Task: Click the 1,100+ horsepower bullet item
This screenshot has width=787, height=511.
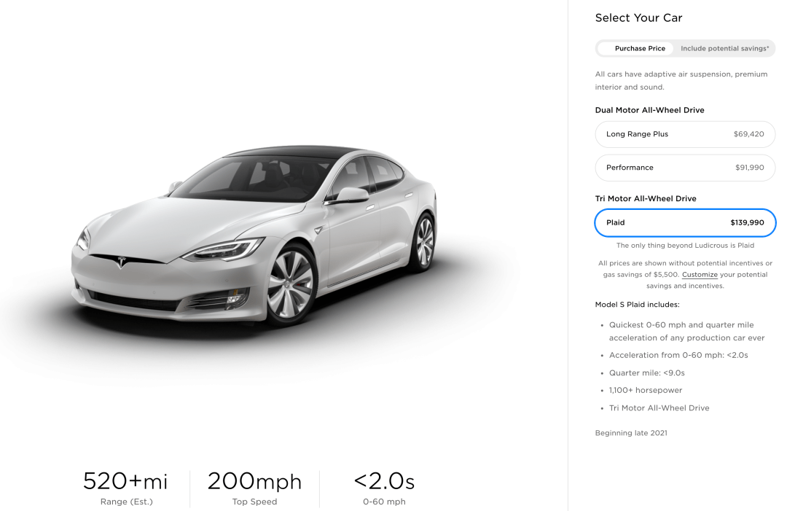Action: click(646, 391)
